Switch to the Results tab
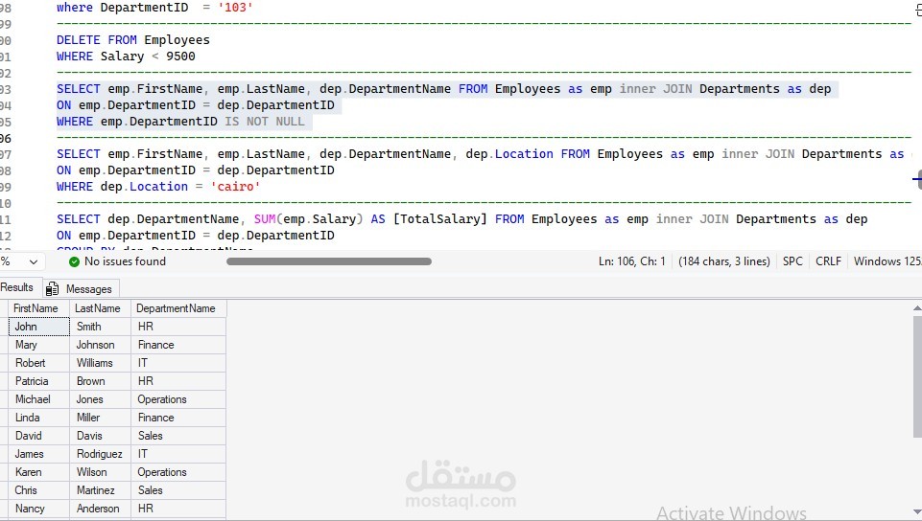Image resolution: width=922 pixels, height=521 pixels. 17,287
